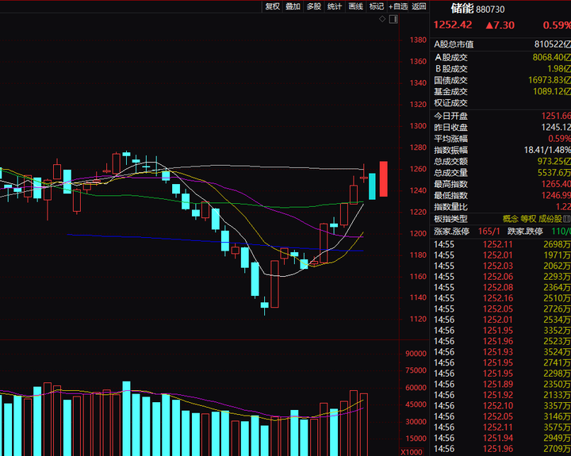Click the B股成交 row label
This screenshot has width=571, height=456.
pyautogui.click(x=450, y=69)
